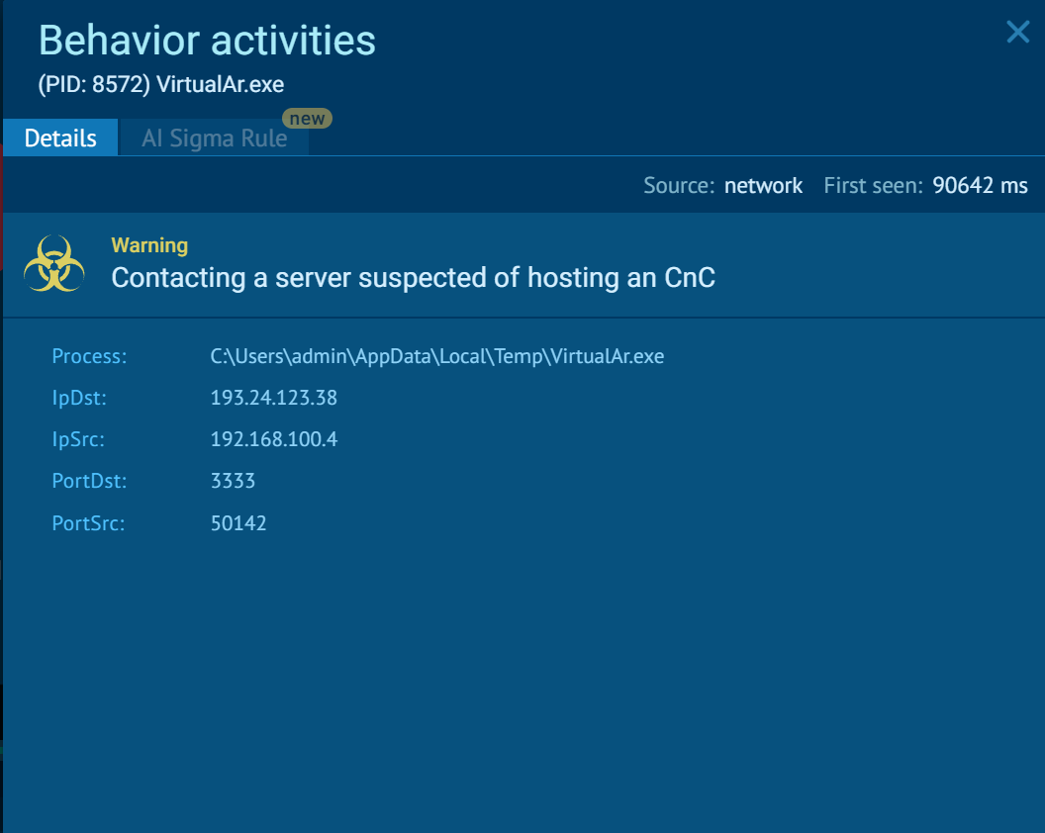Select destination port value 3333
This screenshot has height=833, width=1045.
pyautogui.click(x=233, y=481)
